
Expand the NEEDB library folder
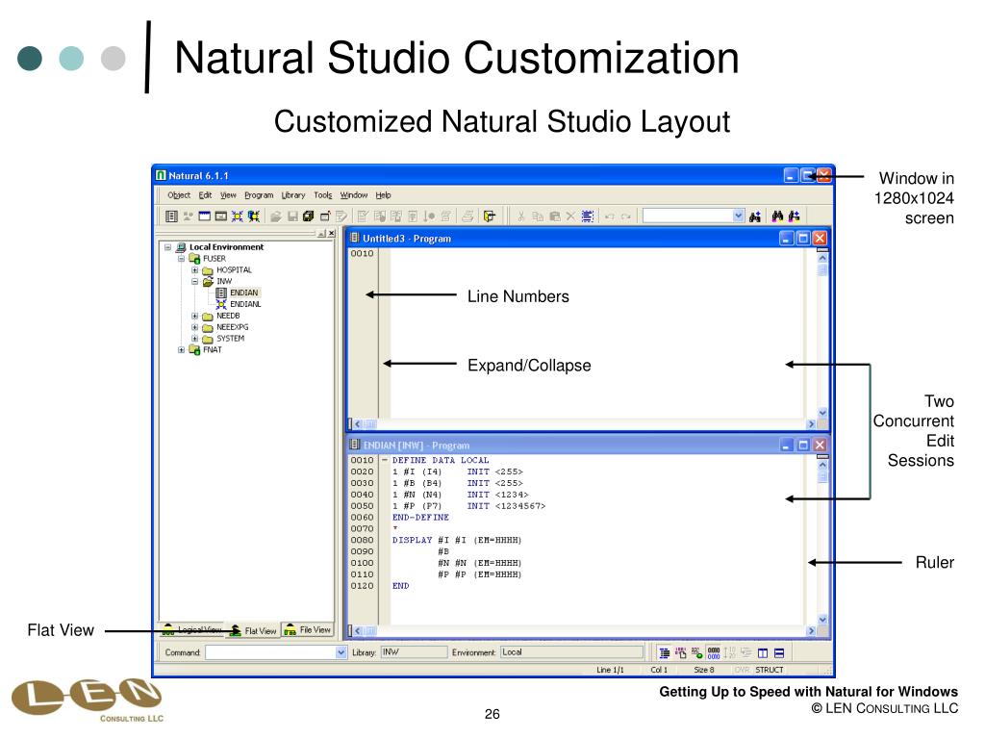click(194, 316)
